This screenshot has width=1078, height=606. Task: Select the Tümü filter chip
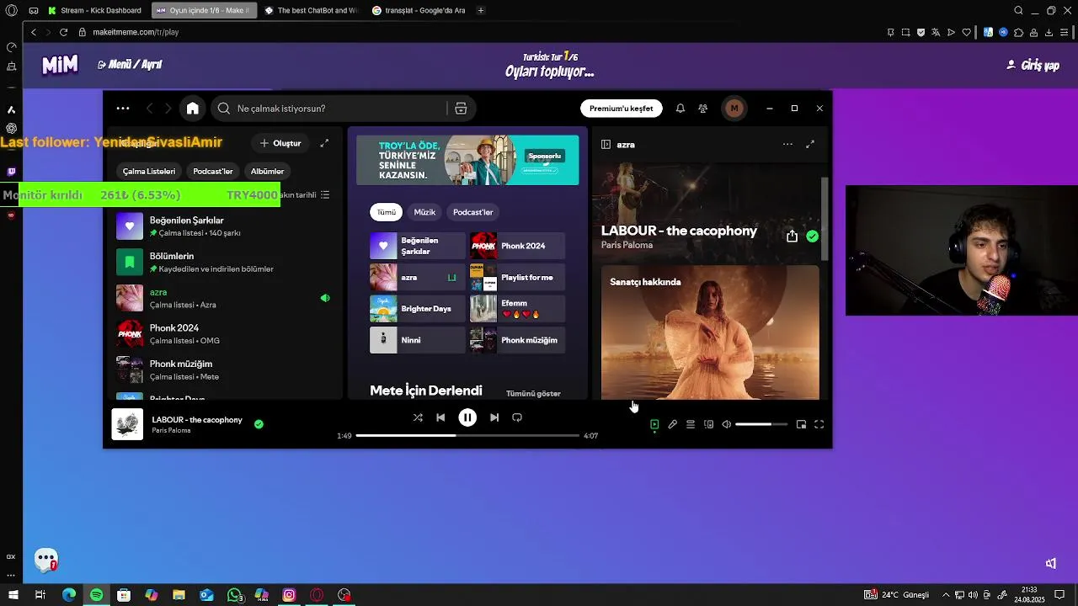pyautogui.click(x=386, y=212)
